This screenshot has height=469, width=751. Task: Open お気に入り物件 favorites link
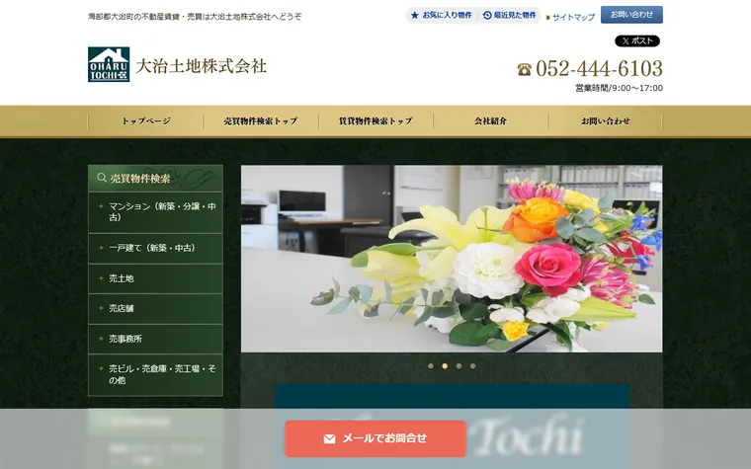coord(442,16)
